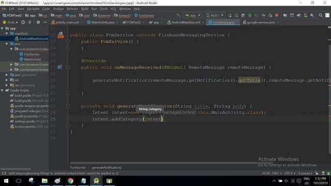
Task: Click generateNotification() breadcrumb at editor bottom
Action: pos(107,167)
